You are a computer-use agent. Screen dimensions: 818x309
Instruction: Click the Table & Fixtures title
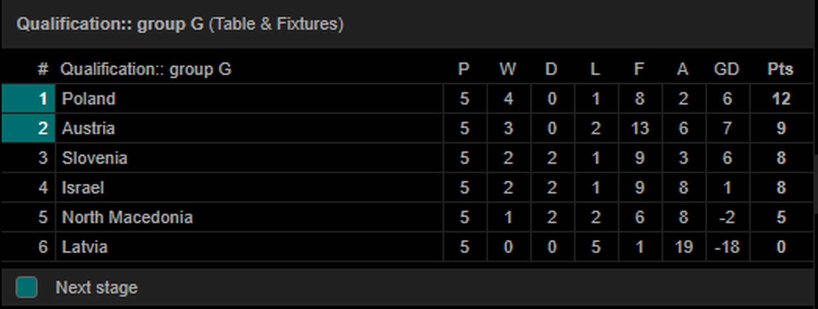276,24
